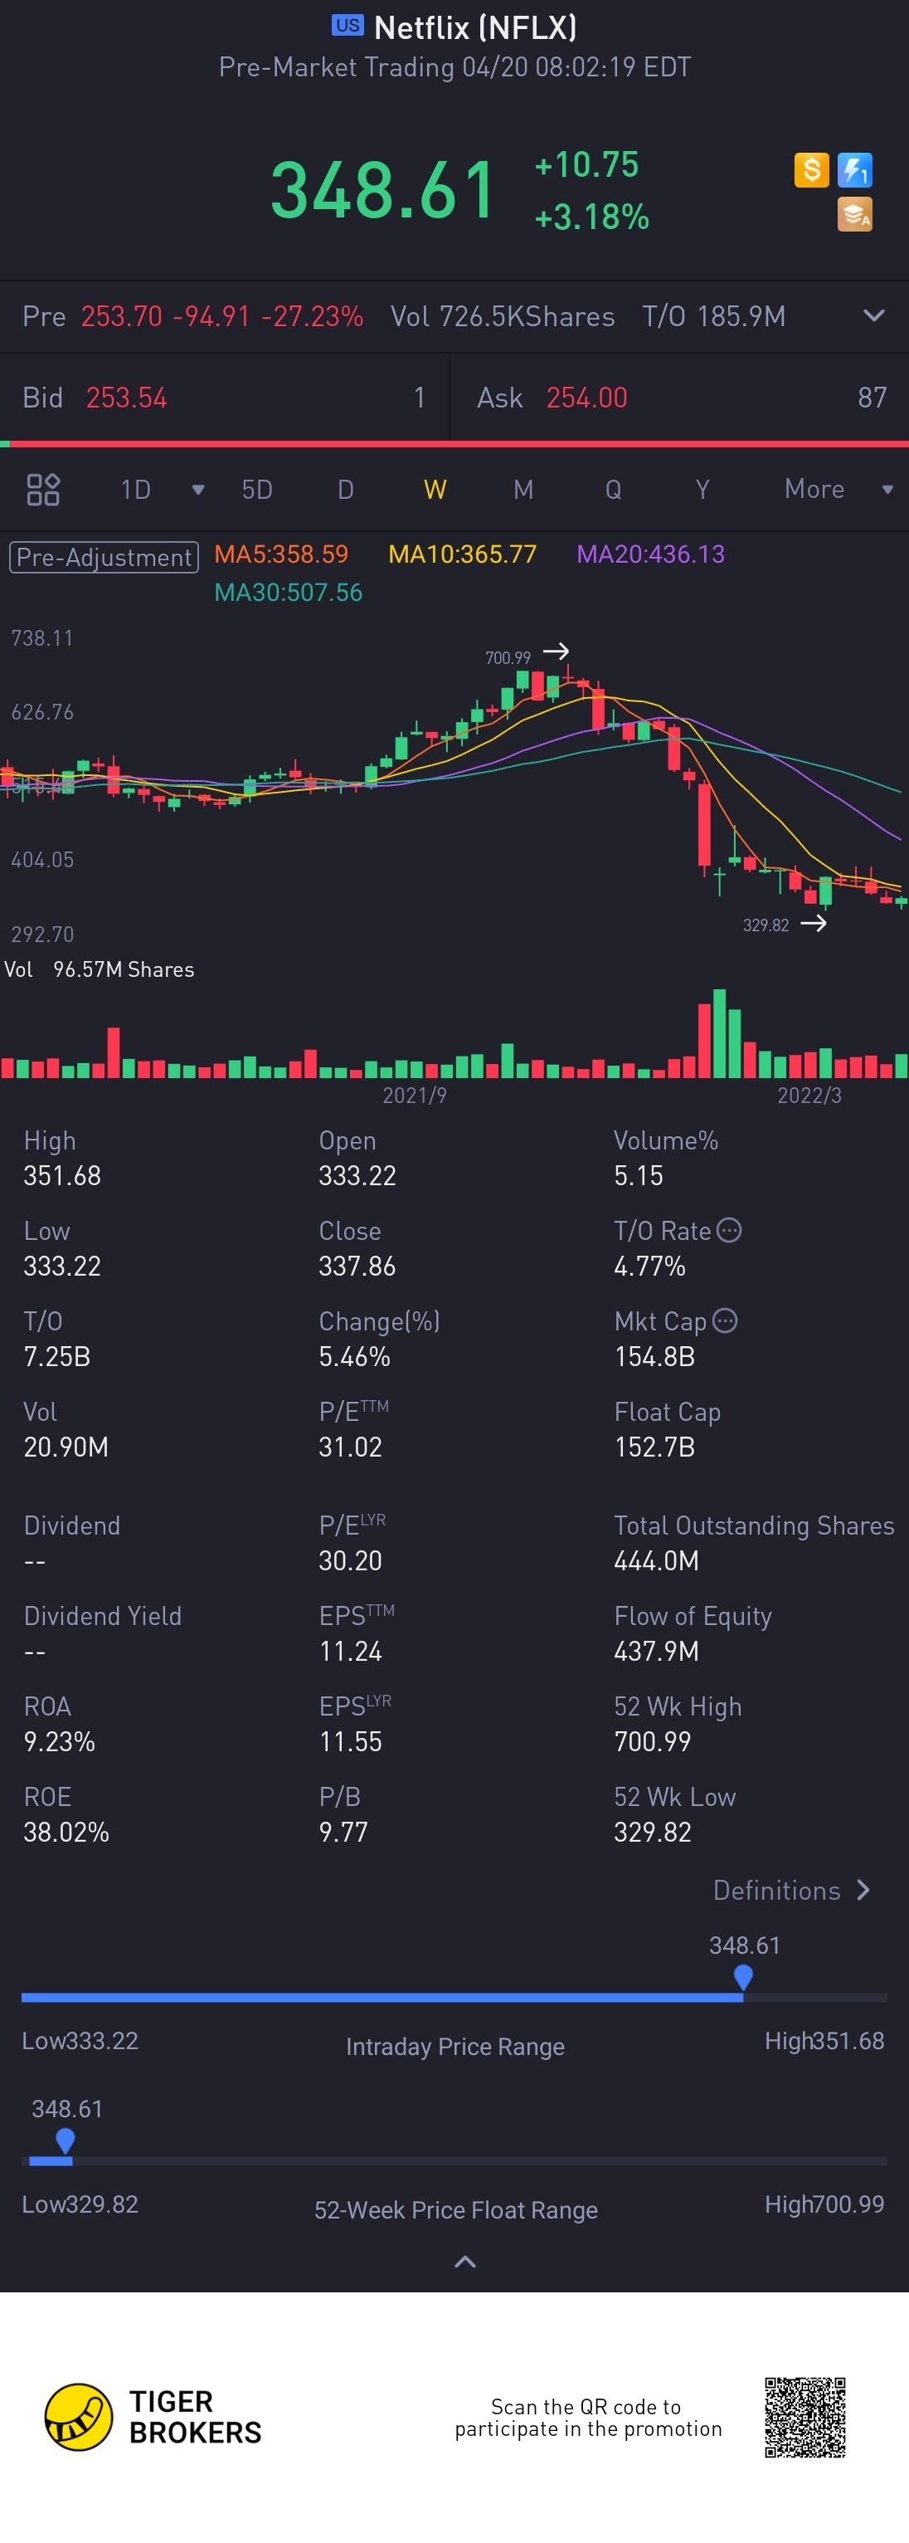Tap the 52-Week Price Float Range marker

66,2140
